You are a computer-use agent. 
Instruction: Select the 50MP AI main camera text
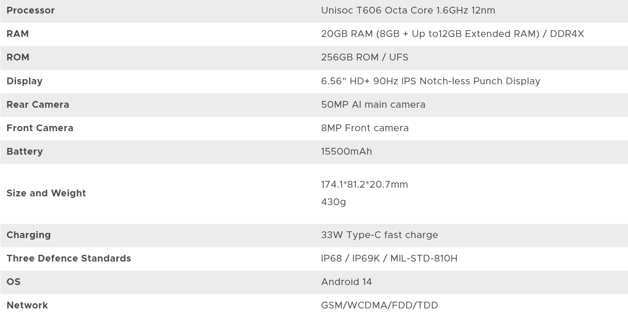(373, 105)
